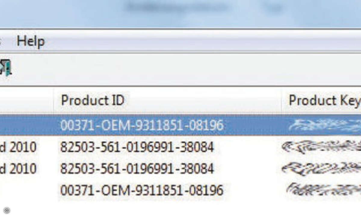Select first 82503-561-0196991-38084 row below the highlighted one
The width and height of the screenshot is (361, 217).
click(x=137, y=147)
